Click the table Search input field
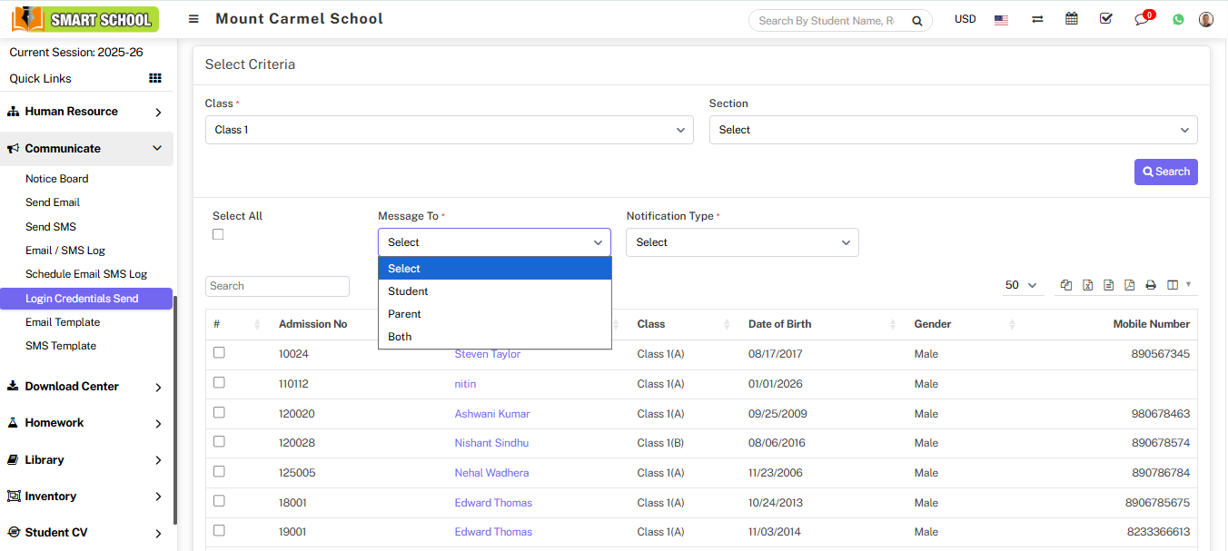 click(x=277, y=286)
